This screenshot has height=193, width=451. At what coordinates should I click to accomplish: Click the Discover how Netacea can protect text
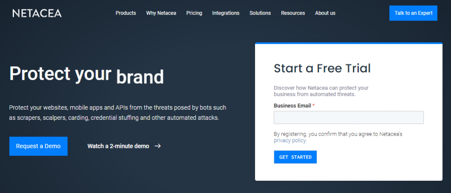click(x=321, y=91)
